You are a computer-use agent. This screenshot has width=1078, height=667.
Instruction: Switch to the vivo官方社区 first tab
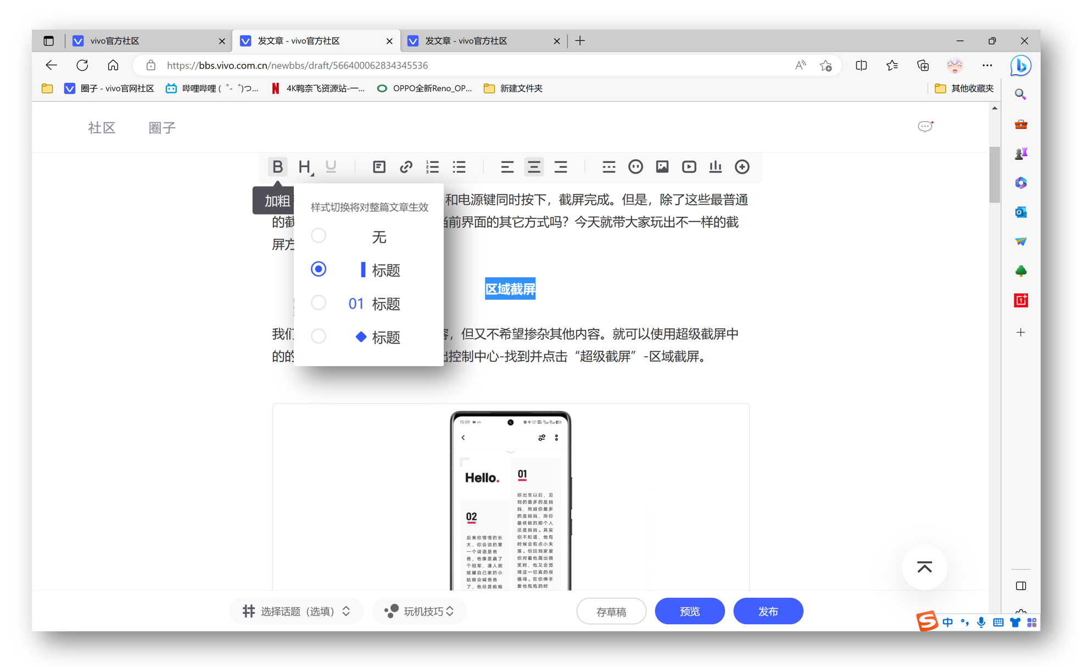coord(148,41)
